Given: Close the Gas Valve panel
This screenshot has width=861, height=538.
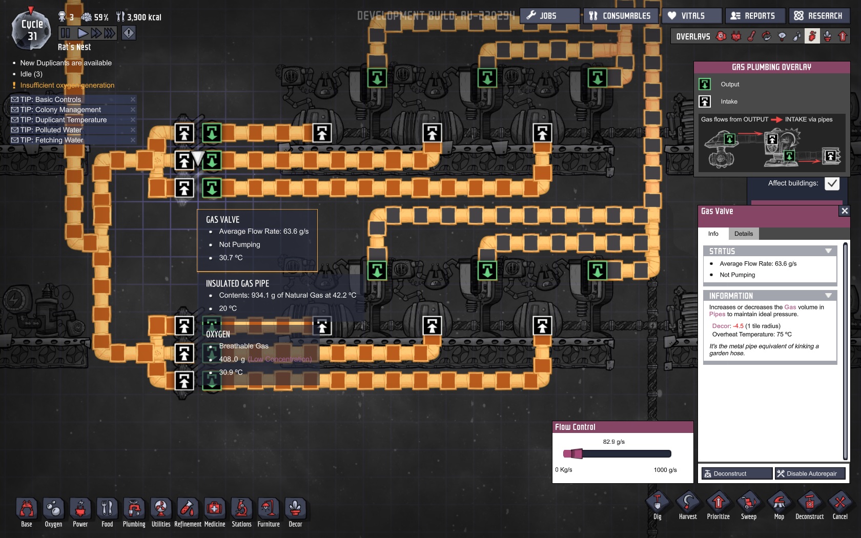Looking at the screenshot, I should [845, 211].
